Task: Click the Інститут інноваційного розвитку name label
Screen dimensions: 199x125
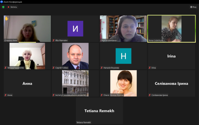Action: coord(71,95)
